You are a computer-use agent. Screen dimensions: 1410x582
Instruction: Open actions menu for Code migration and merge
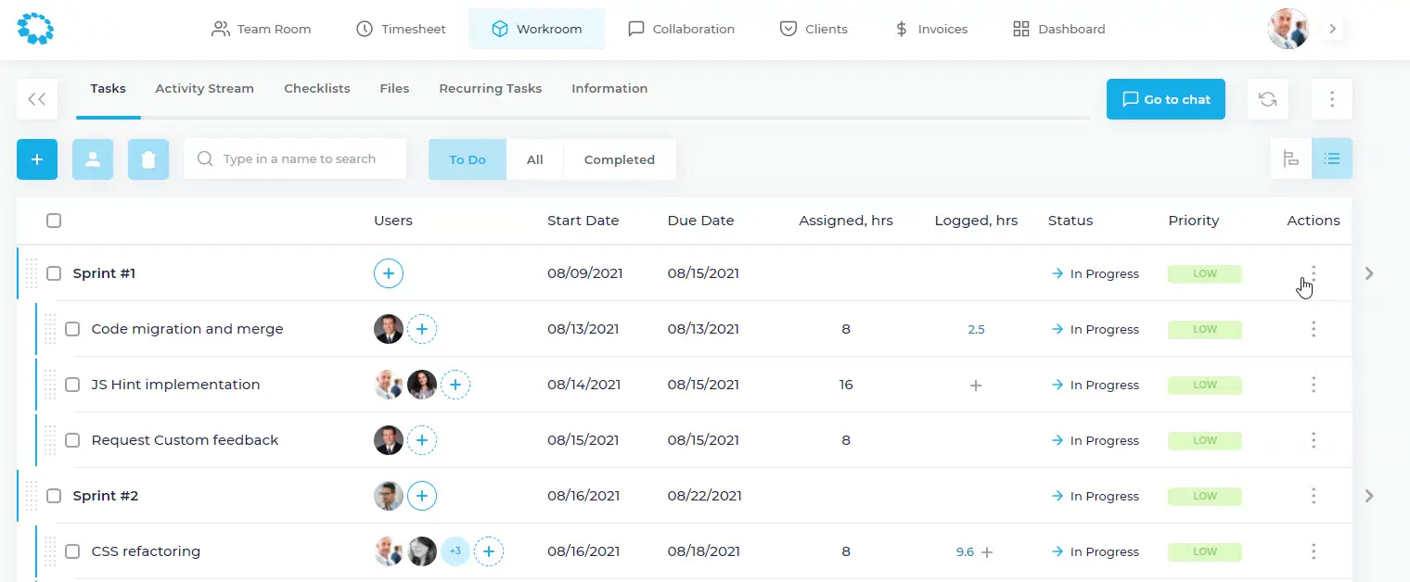point(1313,329)
